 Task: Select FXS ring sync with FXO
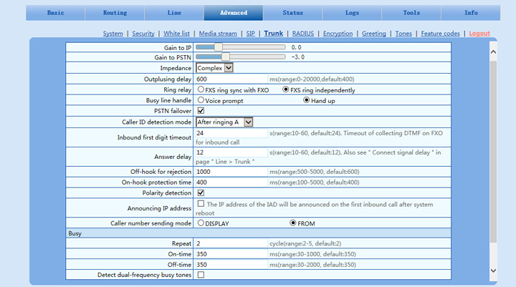(x=201, y=90)
